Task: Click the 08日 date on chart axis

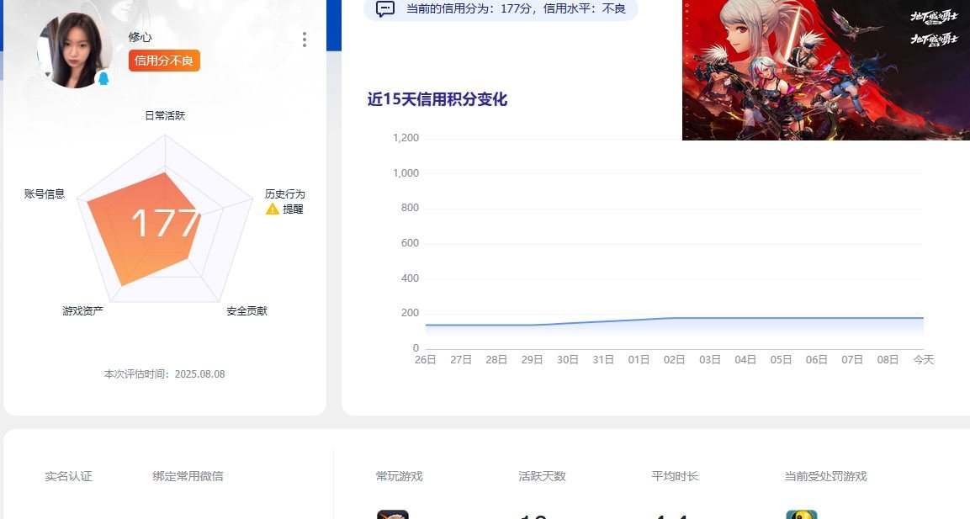Action: tap(888, 359)
